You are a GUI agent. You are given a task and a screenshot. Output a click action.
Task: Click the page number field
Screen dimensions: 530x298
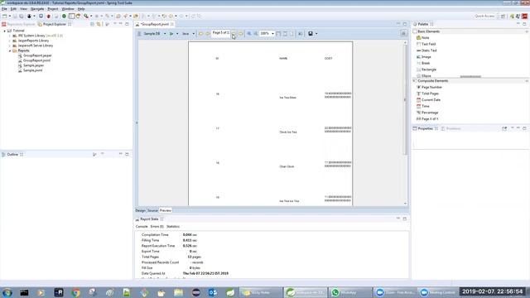(220, 33)
